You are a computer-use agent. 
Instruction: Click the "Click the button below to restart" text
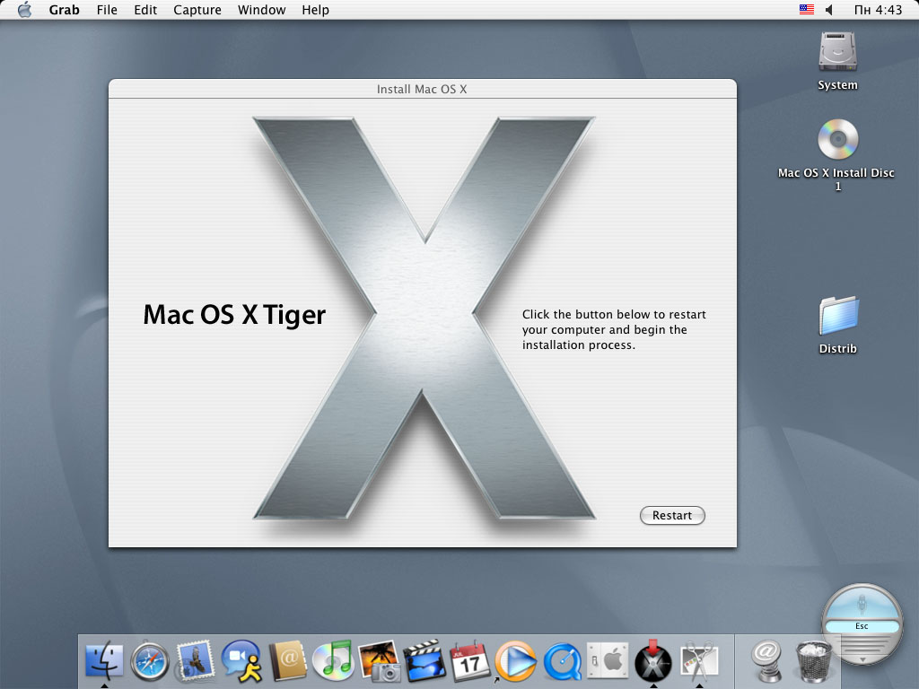pos(614,315)
